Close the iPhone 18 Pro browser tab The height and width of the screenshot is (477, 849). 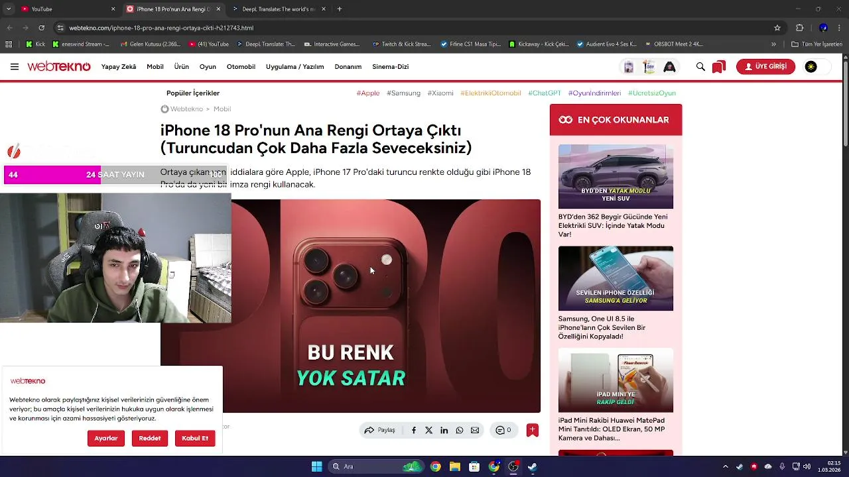[x=218, y=9]
